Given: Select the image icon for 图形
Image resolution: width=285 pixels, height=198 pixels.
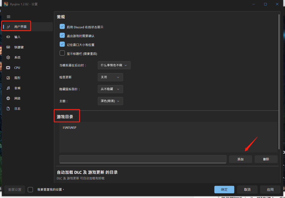Looking at the screenshot, I should tap(8, 78).
